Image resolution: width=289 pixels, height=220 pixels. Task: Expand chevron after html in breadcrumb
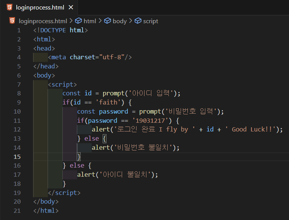[x=100, y=21]
